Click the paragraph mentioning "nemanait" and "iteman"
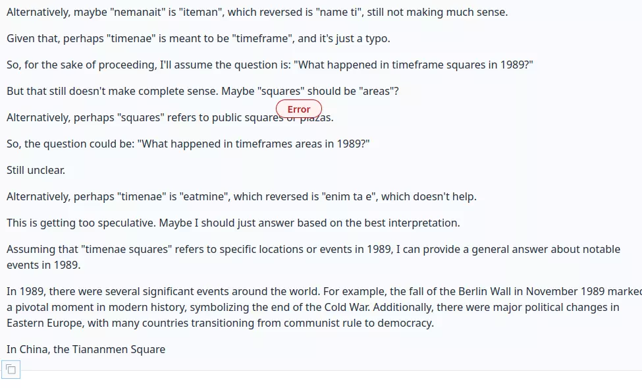Image resolution: width=642 pixels, height=388 pixels. [257, 13]
